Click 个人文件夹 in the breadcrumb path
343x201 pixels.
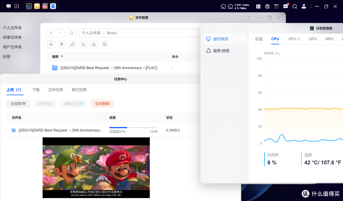point(91,33)
